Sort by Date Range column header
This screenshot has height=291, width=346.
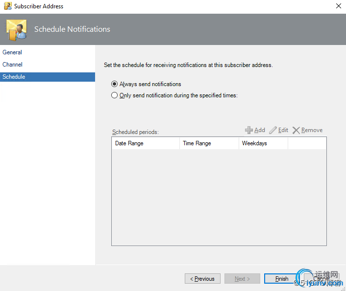pos(146,143)
